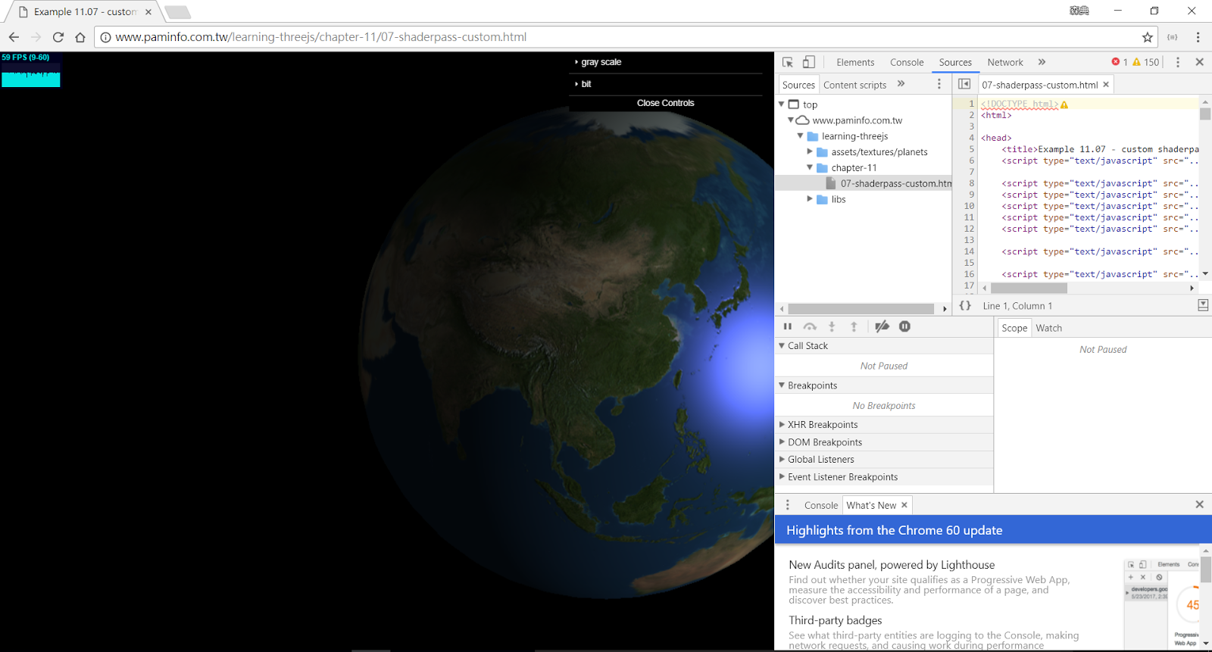Open drawer options three-dot menu
This screenshot has height=652, width=1212.
coord(788,505)
